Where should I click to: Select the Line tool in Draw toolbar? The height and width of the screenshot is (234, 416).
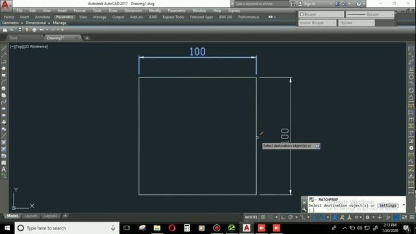pyautogui.click(x=3, y=49)
